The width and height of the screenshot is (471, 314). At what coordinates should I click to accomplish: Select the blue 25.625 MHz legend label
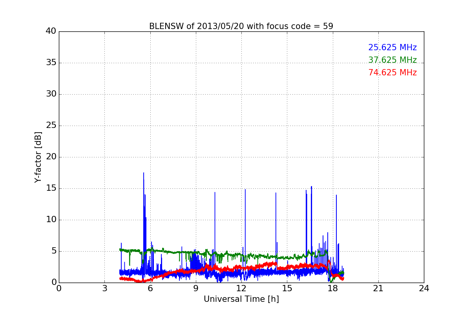pos(392,47)
